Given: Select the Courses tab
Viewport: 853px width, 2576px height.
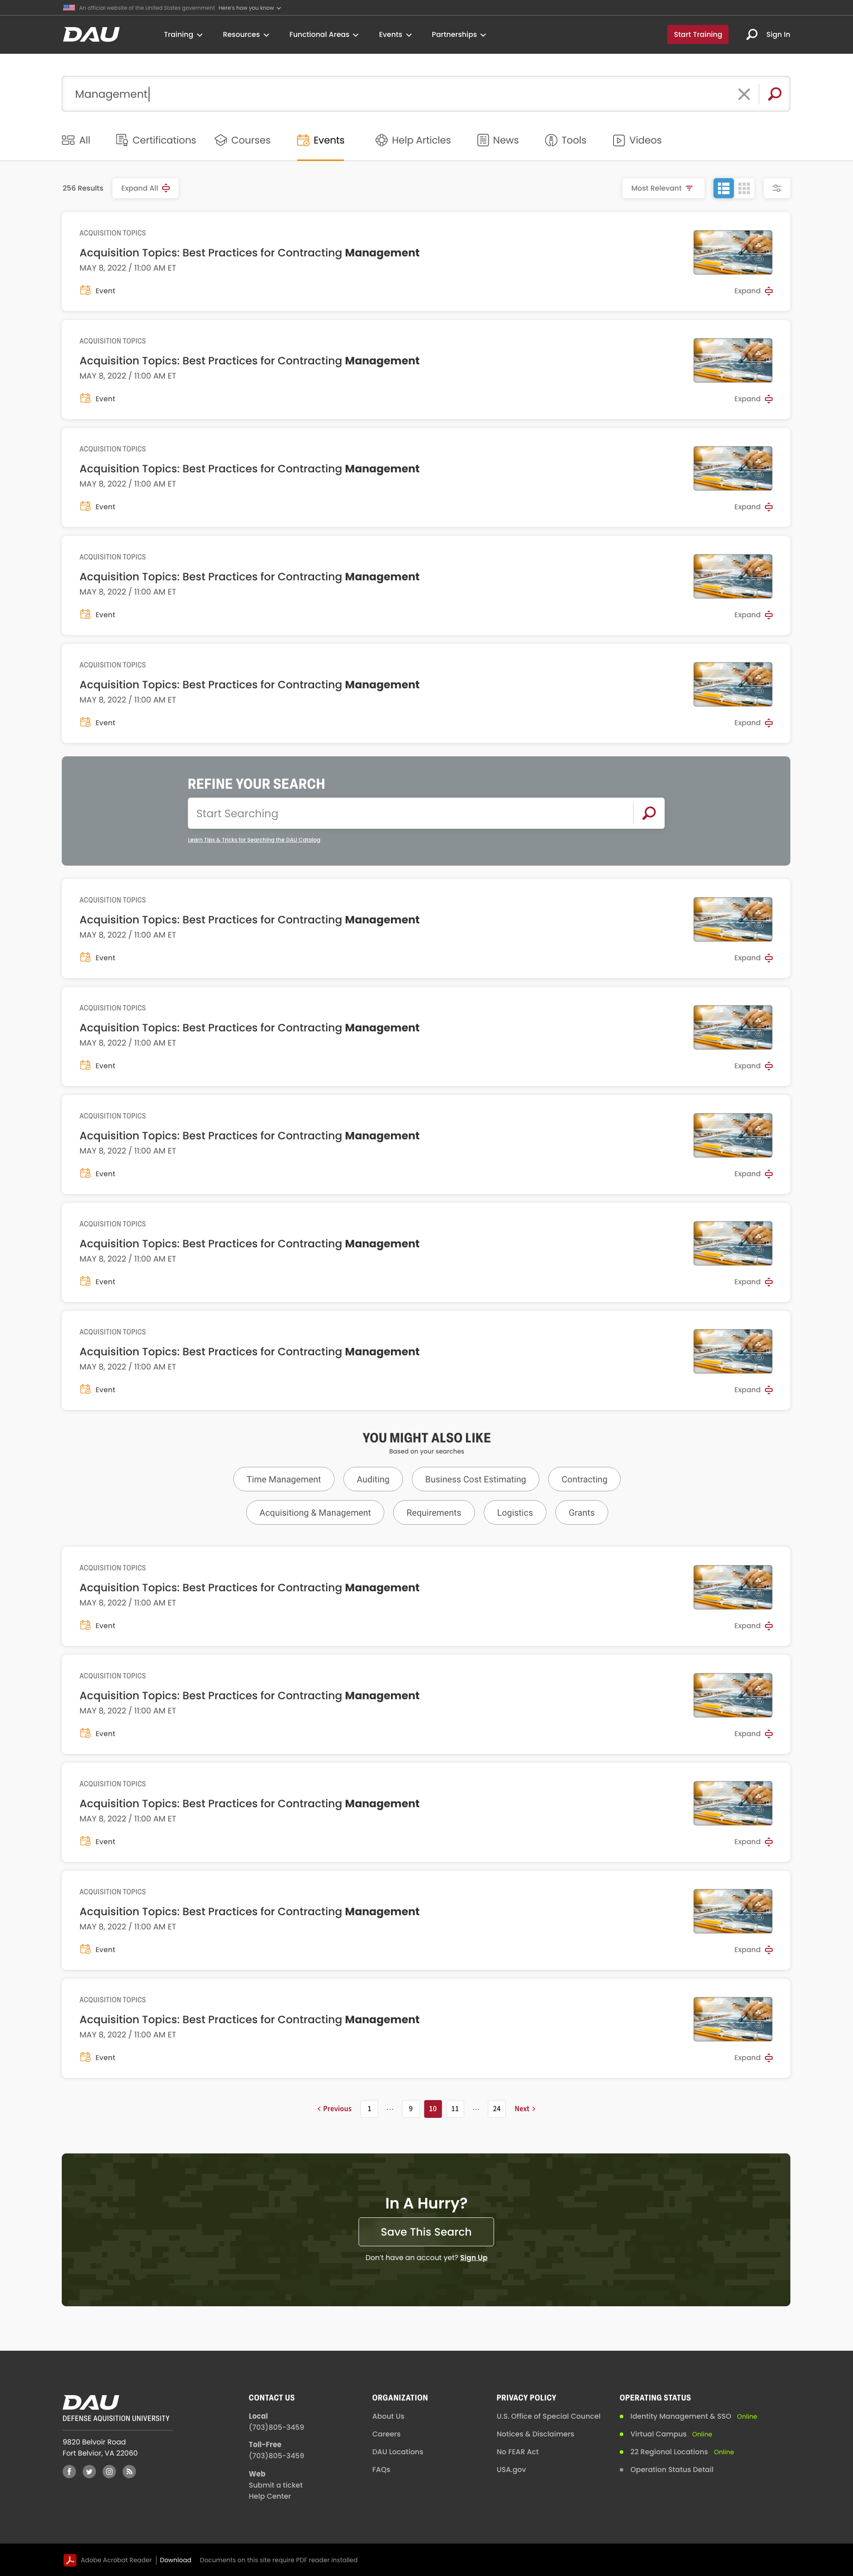Looking at the screenshot, I should (243, 140).
